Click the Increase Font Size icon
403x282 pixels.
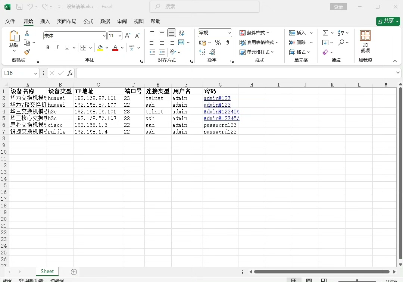(128, 36)
